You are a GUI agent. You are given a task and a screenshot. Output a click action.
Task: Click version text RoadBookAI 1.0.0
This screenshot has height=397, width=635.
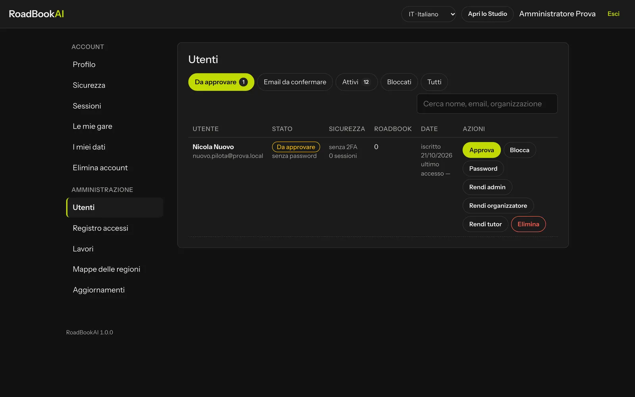click(89, 332)
